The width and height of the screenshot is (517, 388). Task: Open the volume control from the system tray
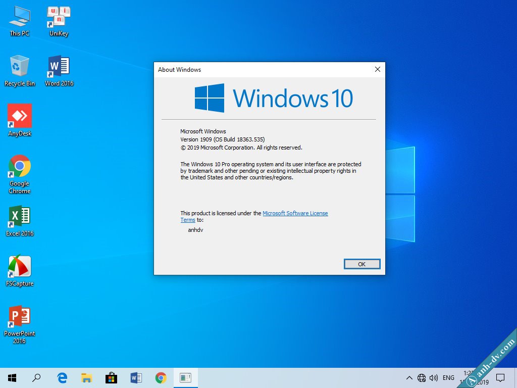point(434,377)
